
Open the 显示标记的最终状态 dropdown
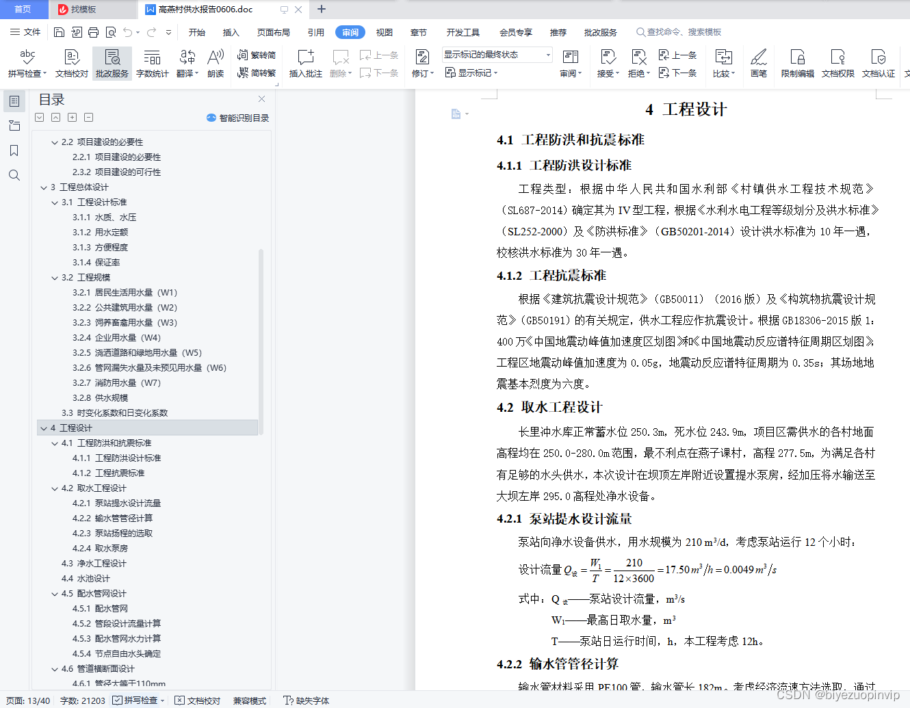497,55
